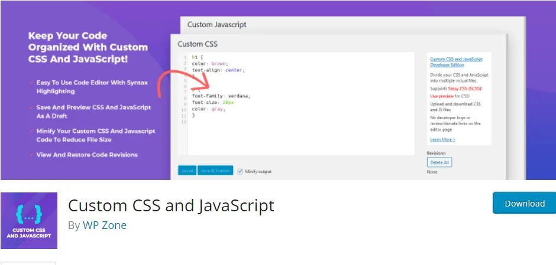Click the 'Custom CSS' panel heading
556x265 pixels.
tap(198, 44)
